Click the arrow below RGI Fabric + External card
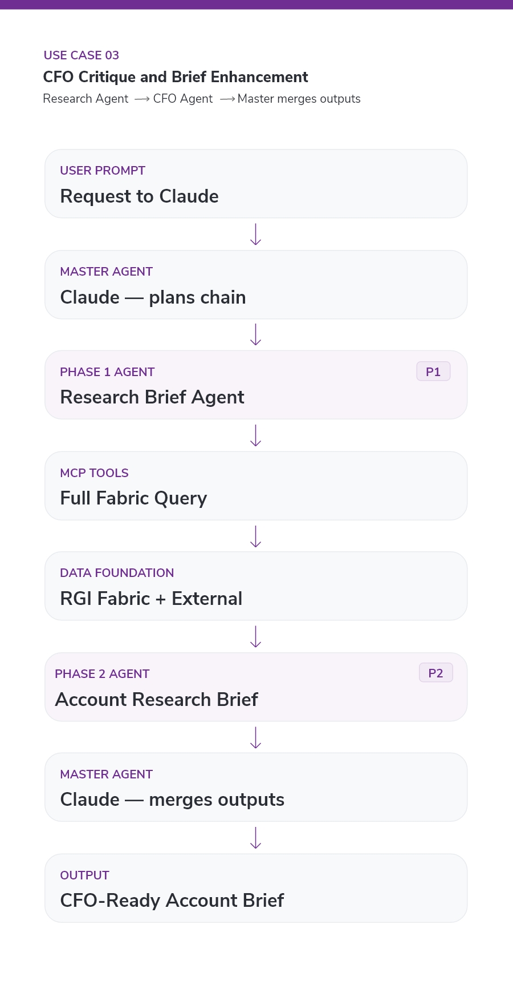The width and height of the screenshot is (513, 989). 256,637
